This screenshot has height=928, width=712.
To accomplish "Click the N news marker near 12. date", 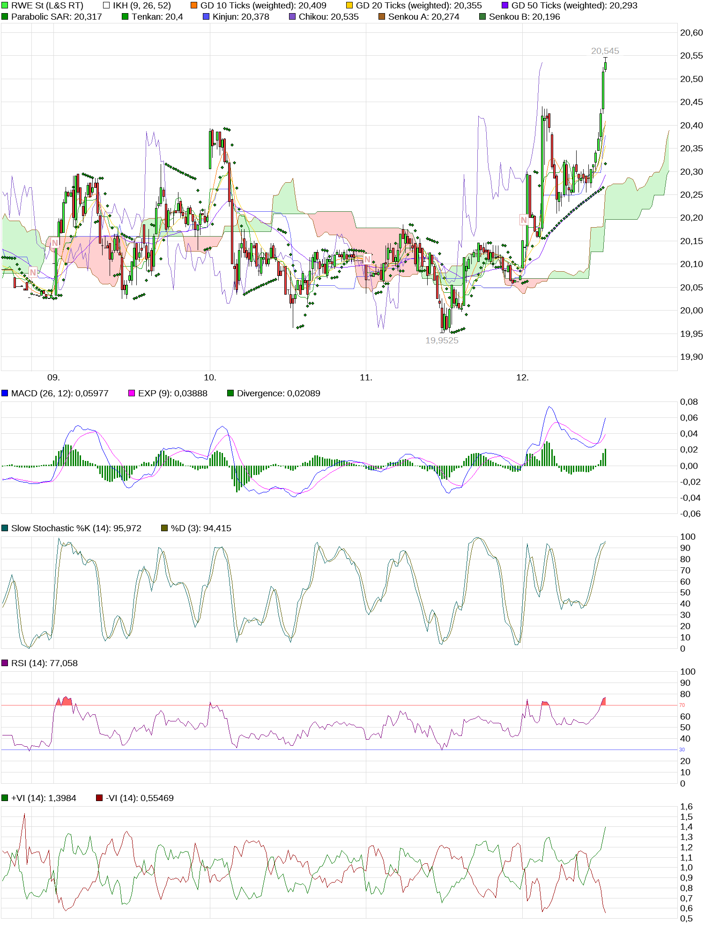I will coord(524,220).
